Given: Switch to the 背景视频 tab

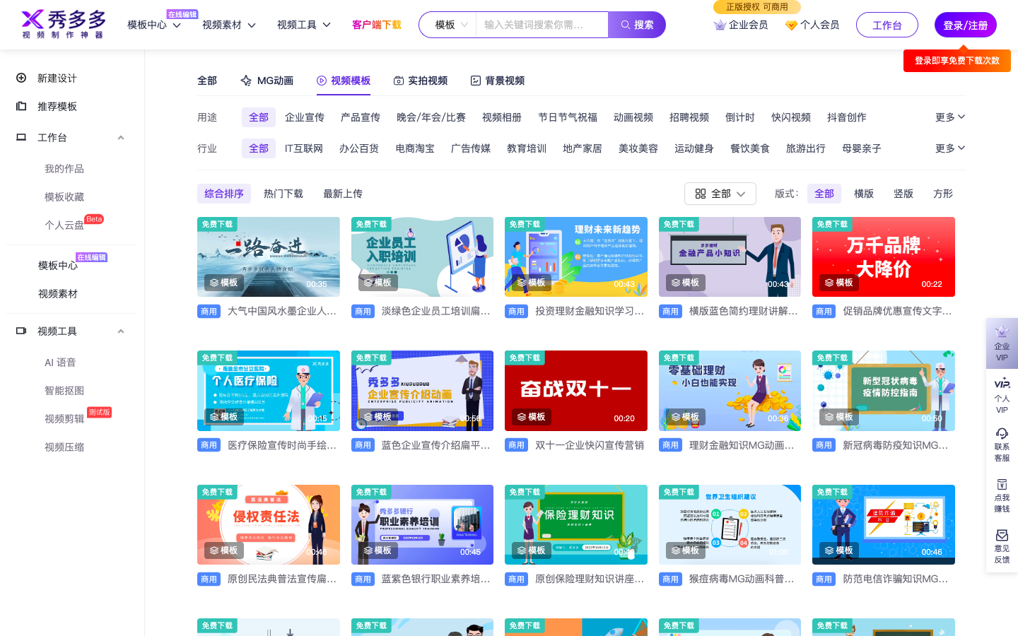Looking at the screenshot, I should point(497,81).
